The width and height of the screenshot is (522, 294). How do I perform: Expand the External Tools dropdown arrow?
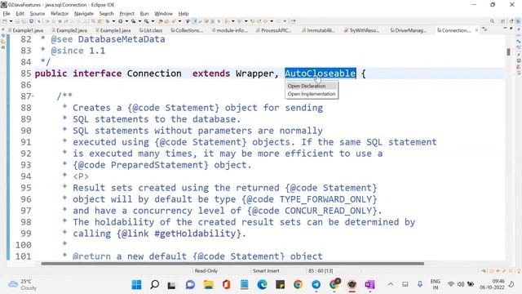click(153, 21)
